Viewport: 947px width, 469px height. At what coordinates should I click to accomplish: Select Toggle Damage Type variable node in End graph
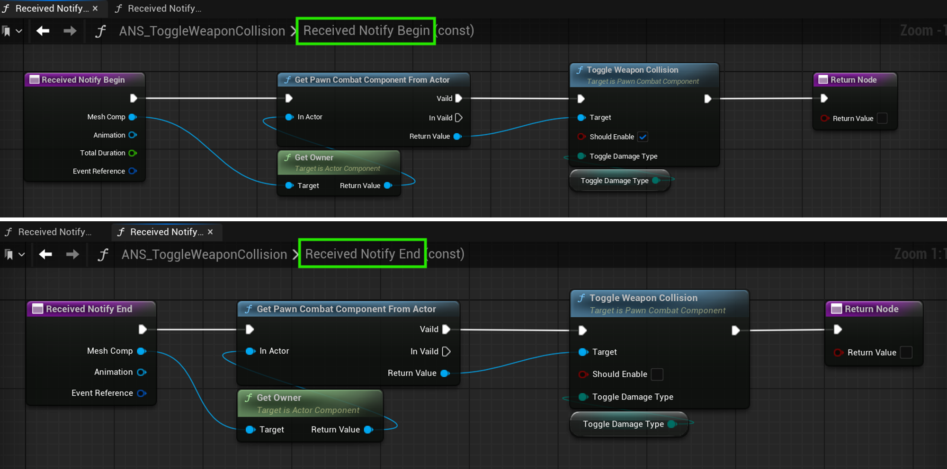pyautogui.click(x=629, y=424)
